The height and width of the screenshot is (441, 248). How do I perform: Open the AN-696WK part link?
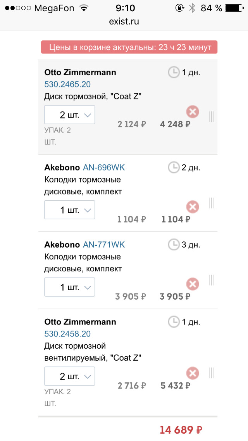[x=104, y=167]
